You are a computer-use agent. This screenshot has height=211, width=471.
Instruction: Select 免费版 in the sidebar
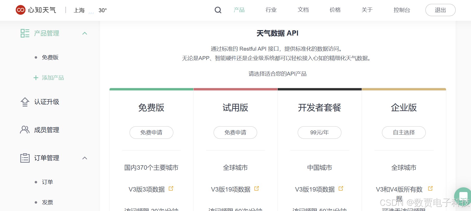click(x=50, y=57)
